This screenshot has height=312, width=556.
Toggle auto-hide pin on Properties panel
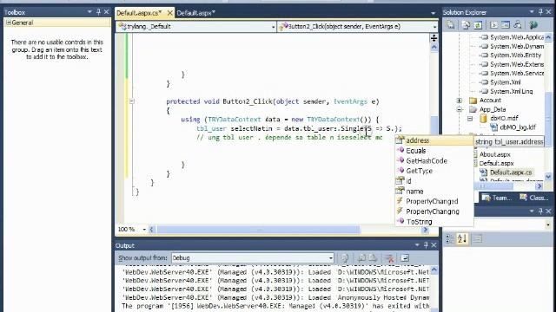[x=540, y=211]
